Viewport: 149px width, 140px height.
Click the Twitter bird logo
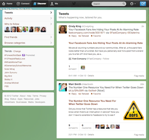[74, 4]
